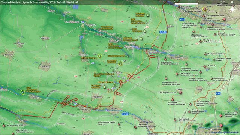Click the 68e Corps d'armée diamond marker
The image size is (240, 135).
click(x=221, y=126)
